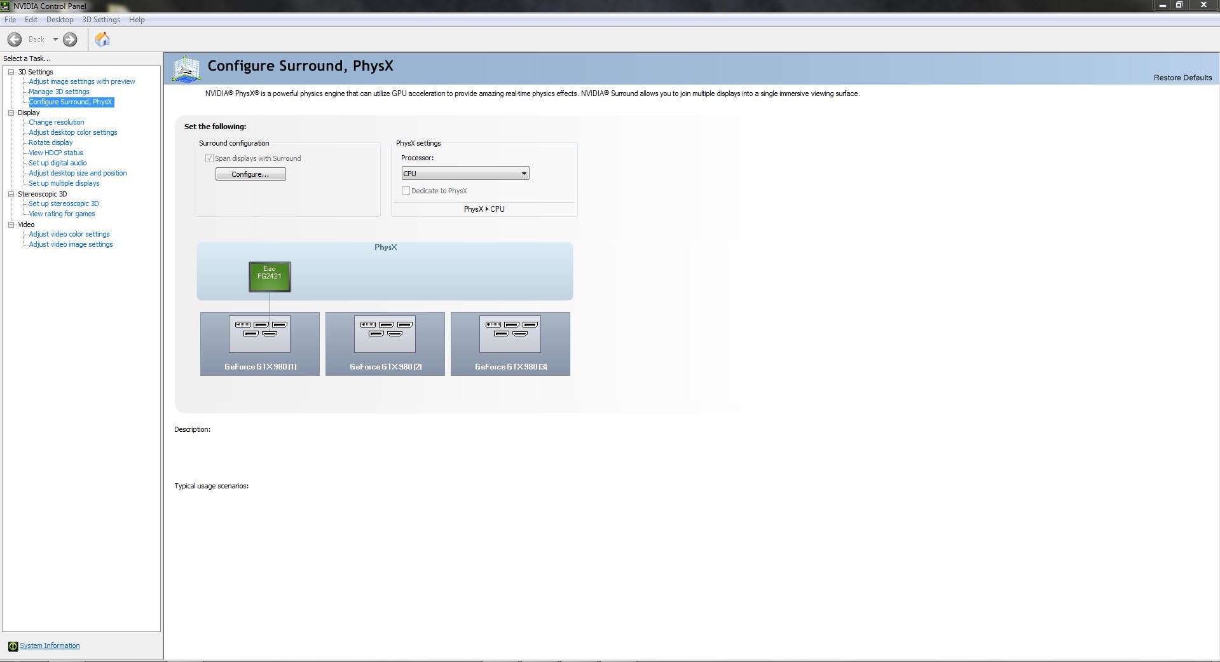The width and height of the screenshot is (1220, 662).
Task: Open the Desktop menu
Action: pos(60,20)
